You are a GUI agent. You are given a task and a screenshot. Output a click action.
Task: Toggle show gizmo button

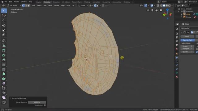[146, 6]
